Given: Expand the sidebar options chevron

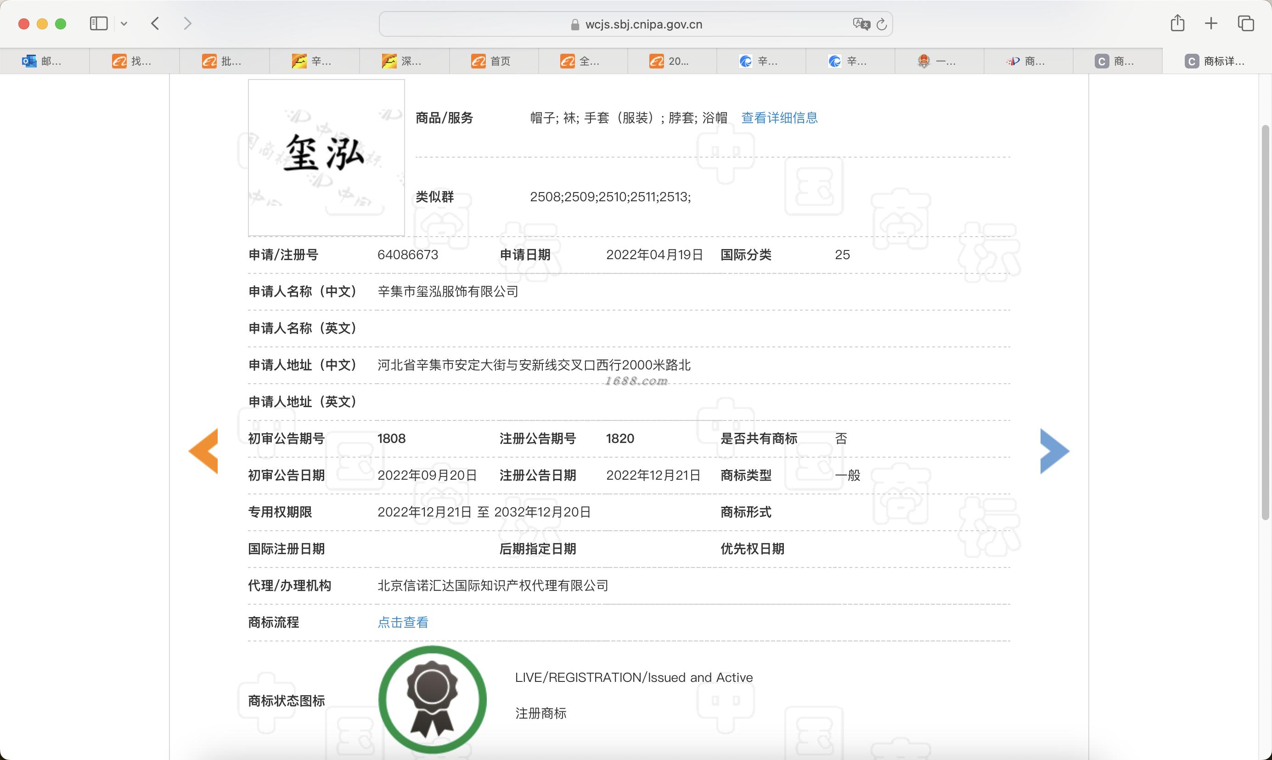Looking at the screenshot, I should [124, 23].
